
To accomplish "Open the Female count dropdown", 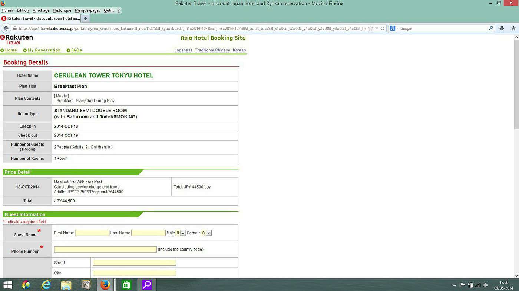I will click(206, 233).
